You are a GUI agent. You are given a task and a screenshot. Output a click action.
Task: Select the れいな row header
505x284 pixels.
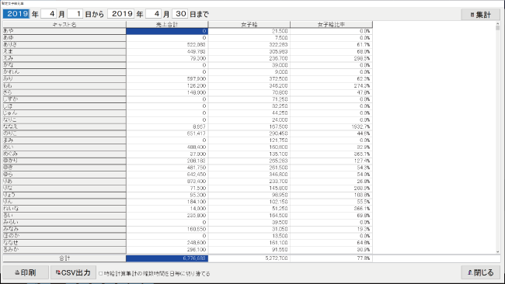[64, 209]
